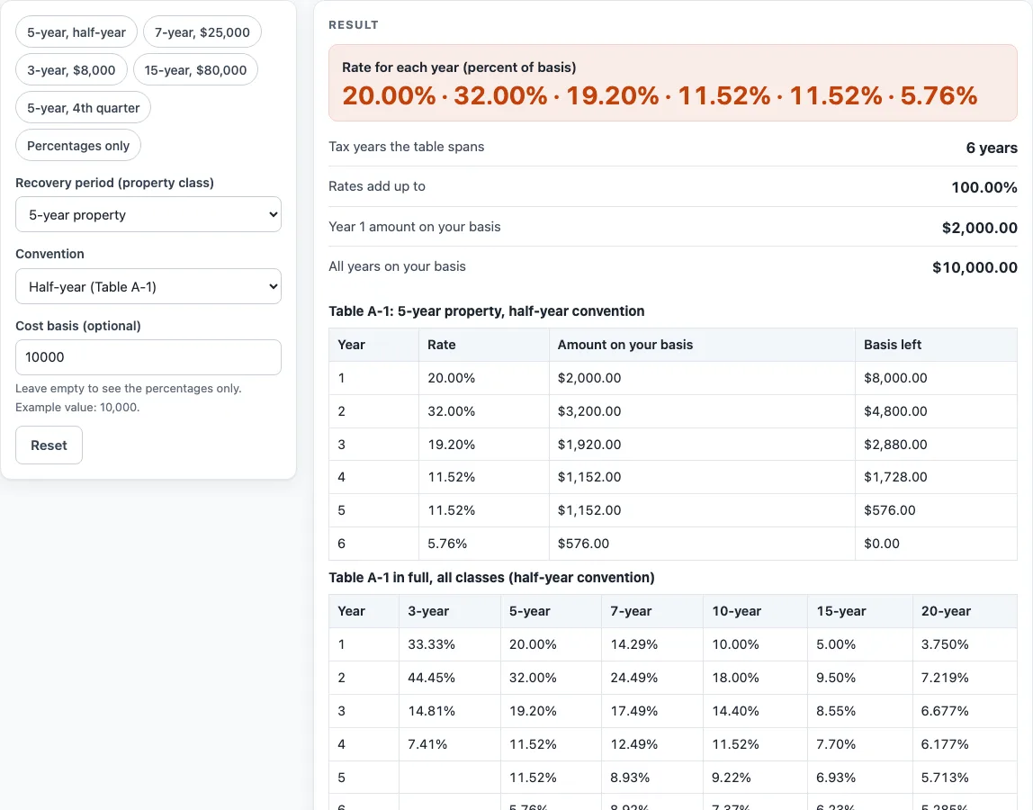Viewport: 1033px width, 810px height.
Task: Load the '5-year, 4th quarter' preset
Action: coord(83,107)
